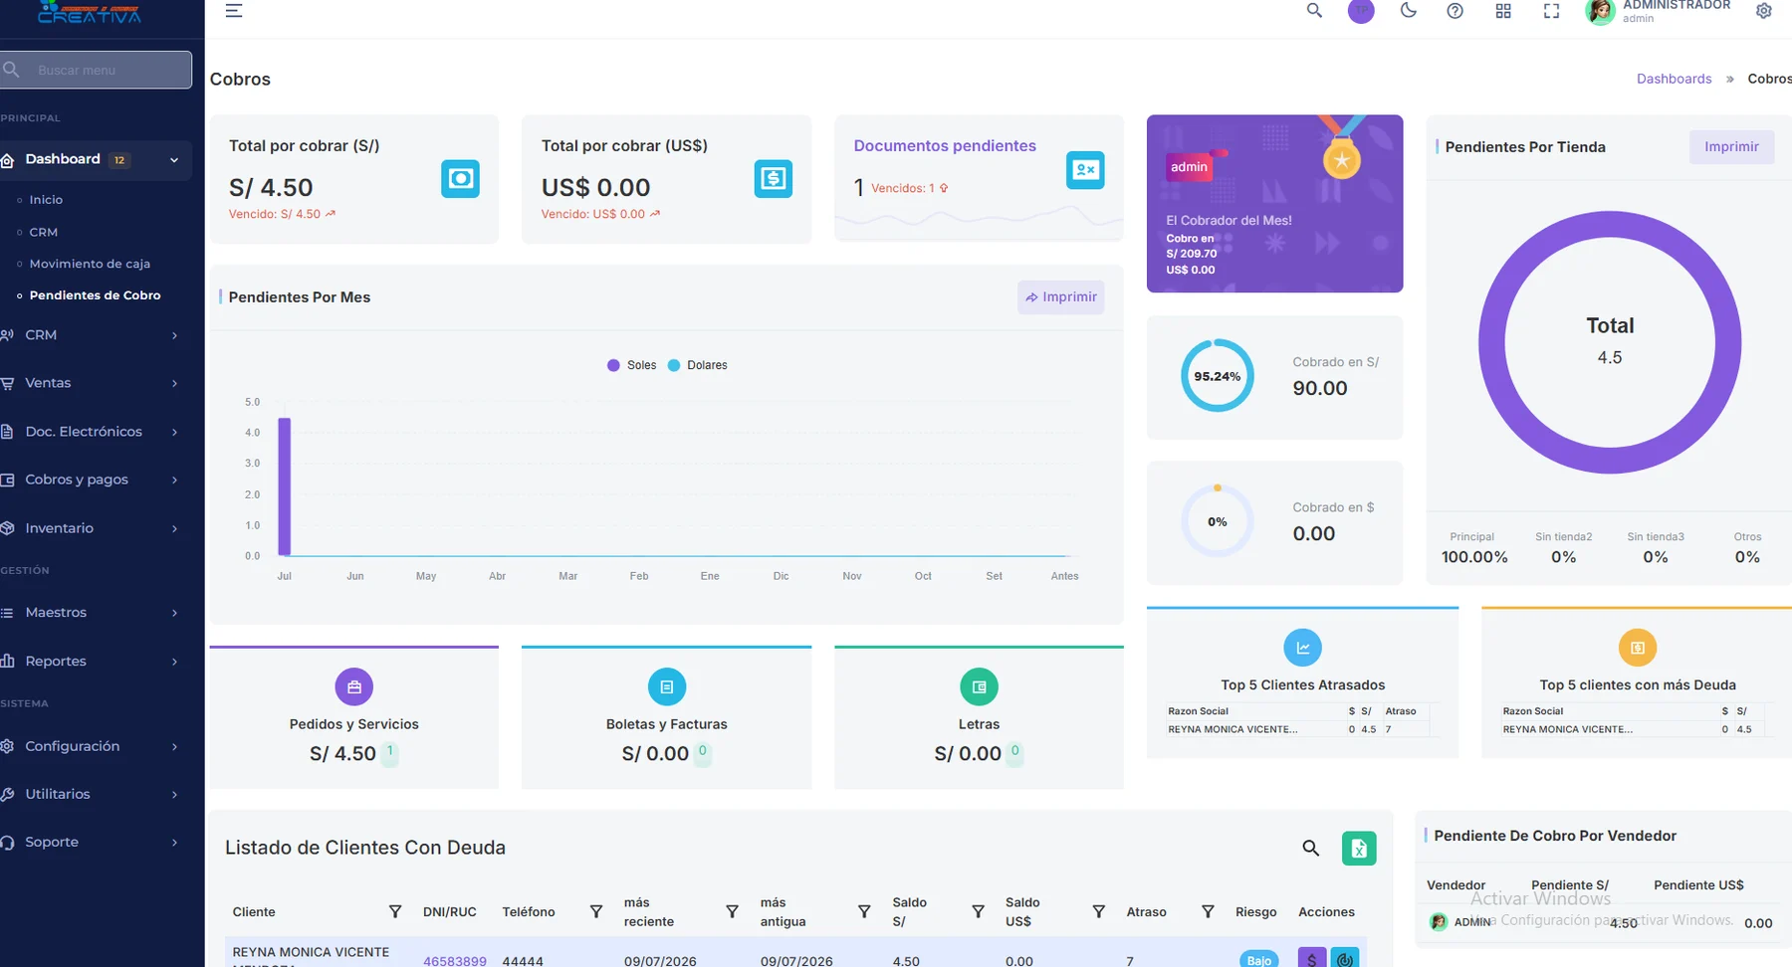
Task: Expand the Configuración sidebar group
Action: tap(96, 746)
